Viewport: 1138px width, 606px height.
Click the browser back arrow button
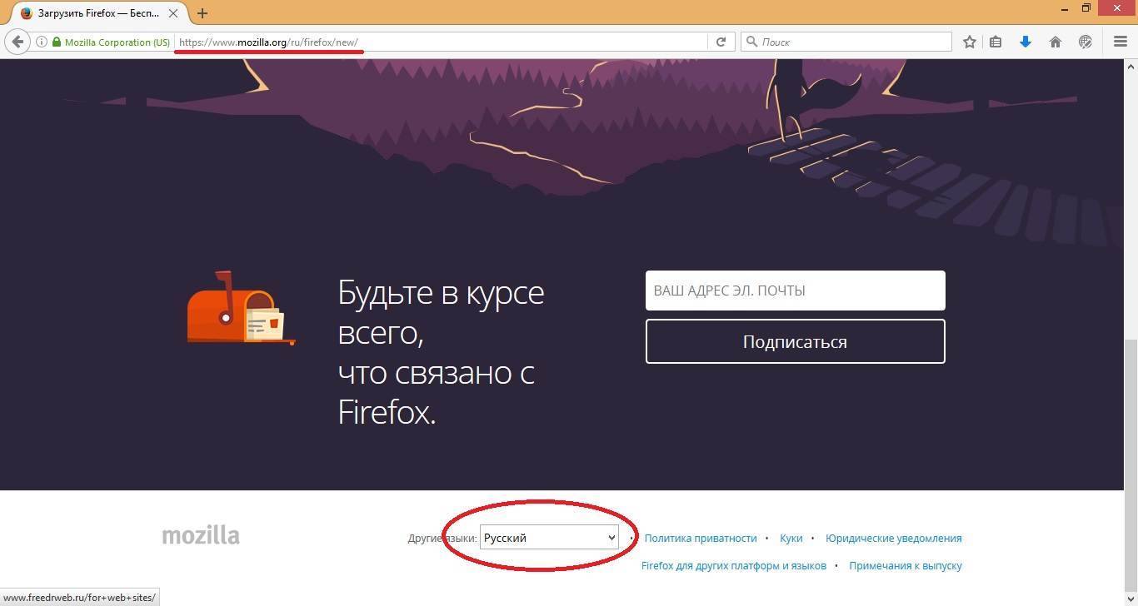[17, 42]
